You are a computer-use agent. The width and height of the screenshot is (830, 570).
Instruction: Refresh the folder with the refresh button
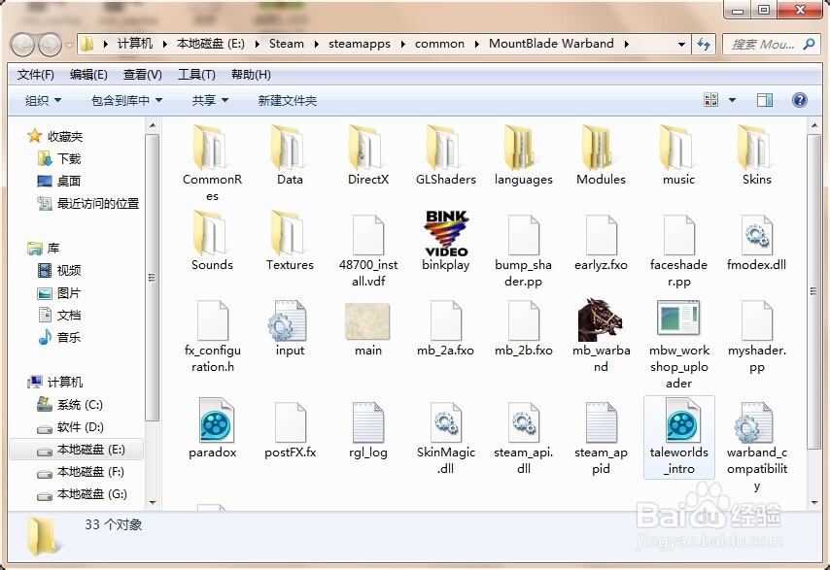tap(703, 45)
